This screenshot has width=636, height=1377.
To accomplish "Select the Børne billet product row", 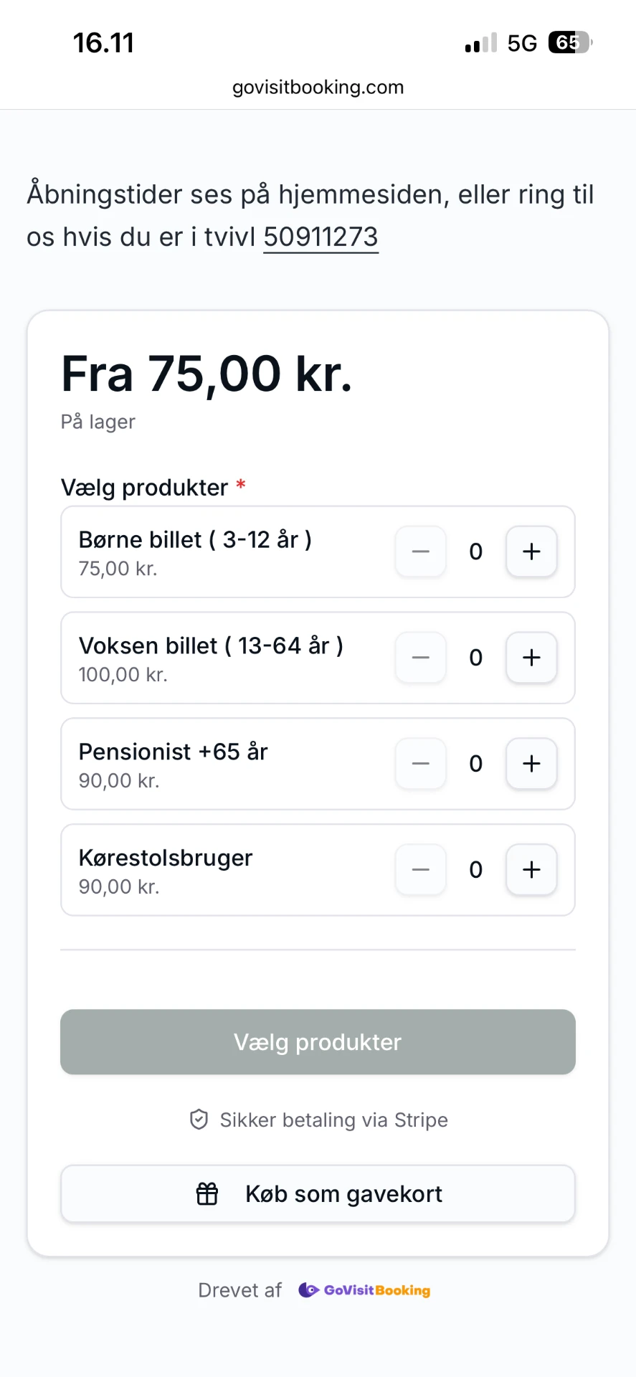I will (318, 552).
